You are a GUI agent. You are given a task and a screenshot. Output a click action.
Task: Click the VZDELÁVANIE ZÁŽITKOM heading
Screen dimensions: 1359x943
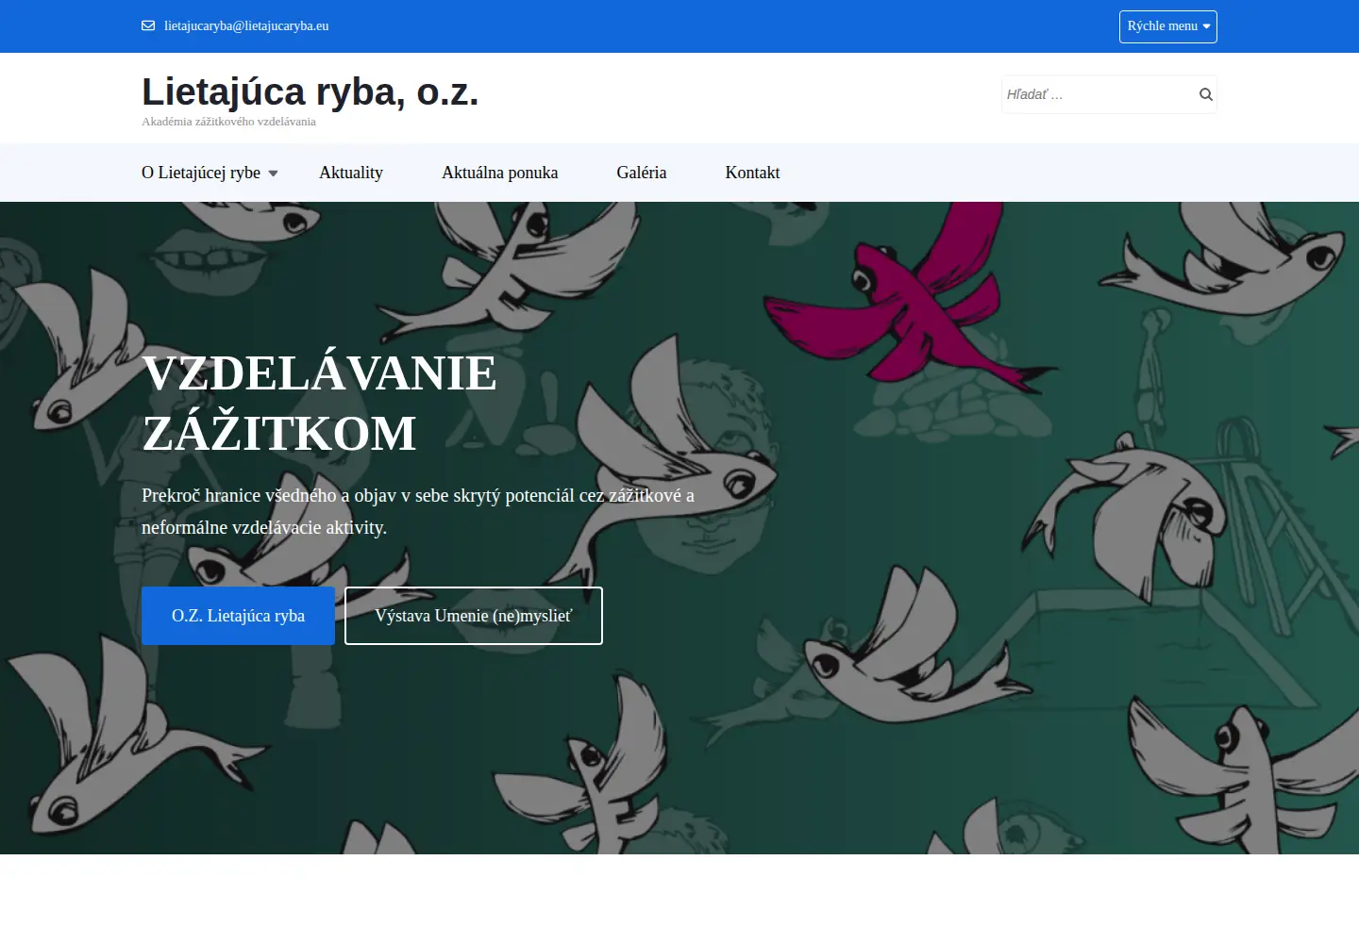pos(319,403)
